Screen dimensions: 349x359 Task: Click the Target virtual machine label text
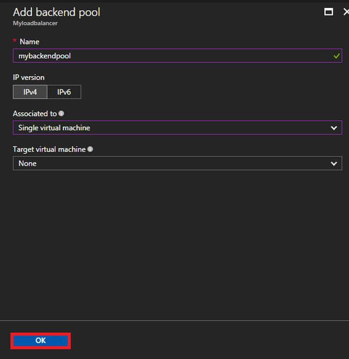tap(49, 149)
